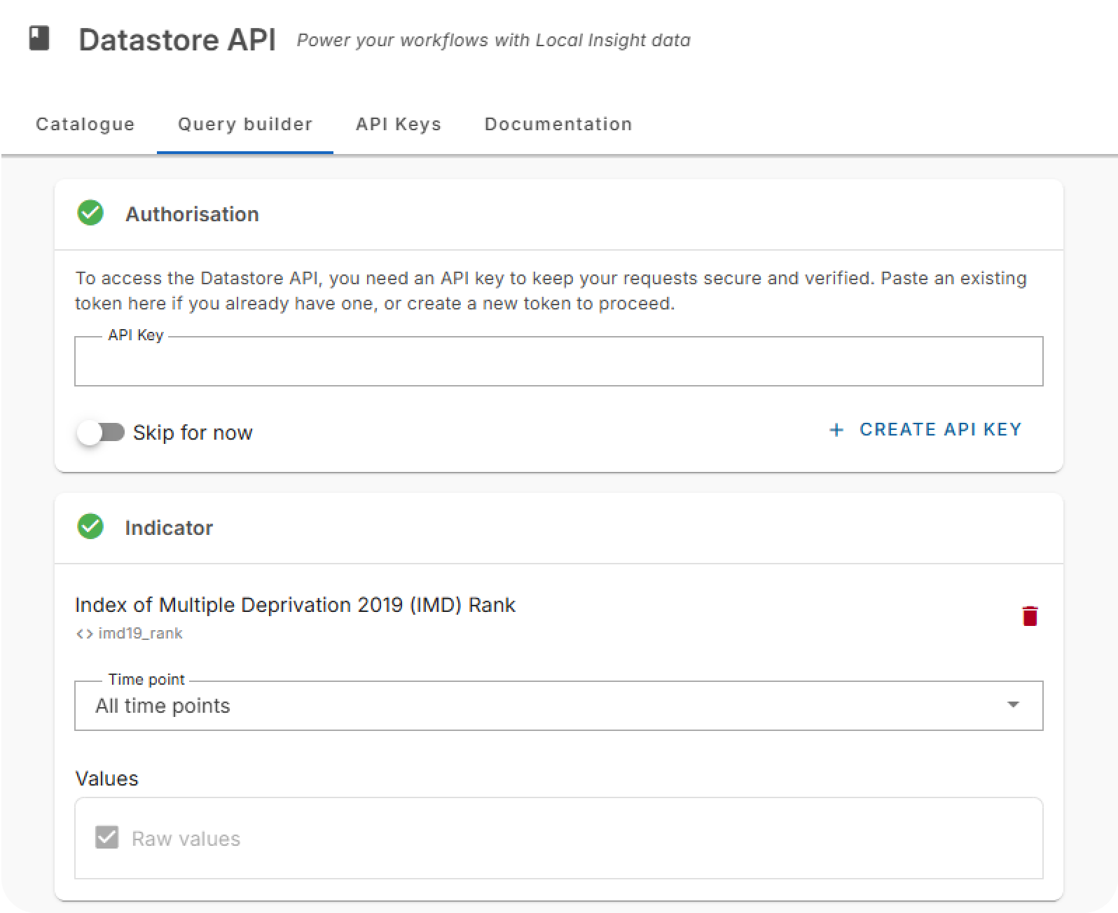Click the CREATE API KEY button
Screen dimensions: 1118x913
click(x=925, y=429)
